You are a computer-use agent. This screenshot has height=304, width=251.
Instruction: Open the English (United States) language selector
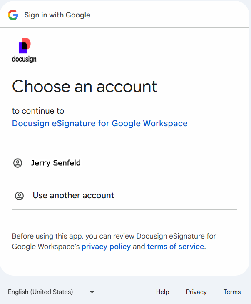coord(40,292)
